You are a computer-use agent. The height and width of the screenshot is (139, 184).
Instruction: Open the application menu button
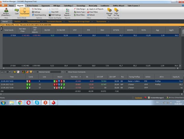coord(3,5)
